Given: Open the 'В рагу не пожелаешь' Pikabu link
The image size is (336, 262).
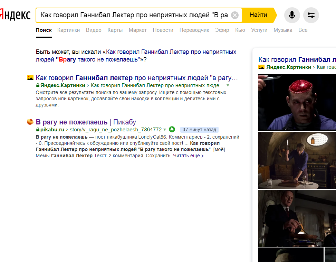Looking at the screenshot, I should (x=72, y=122).
